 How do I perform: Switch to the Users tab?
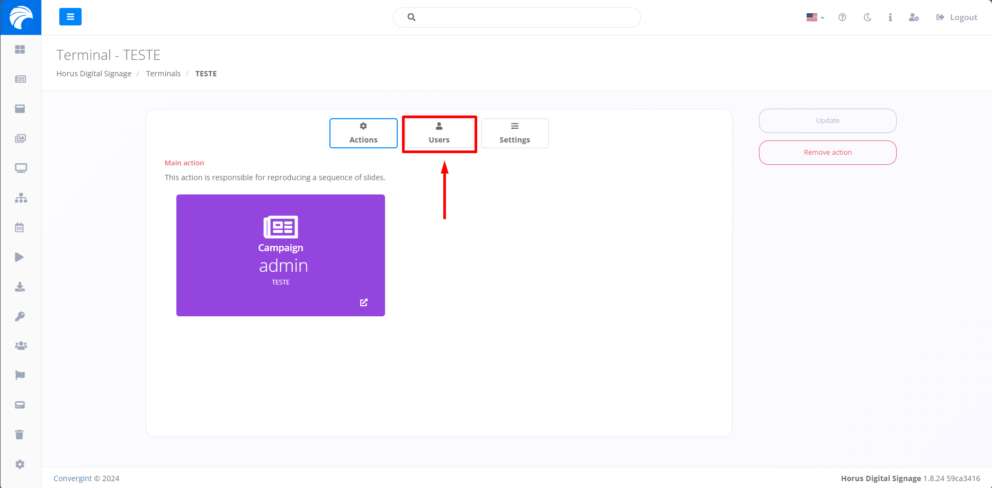(x=439, y=134)
